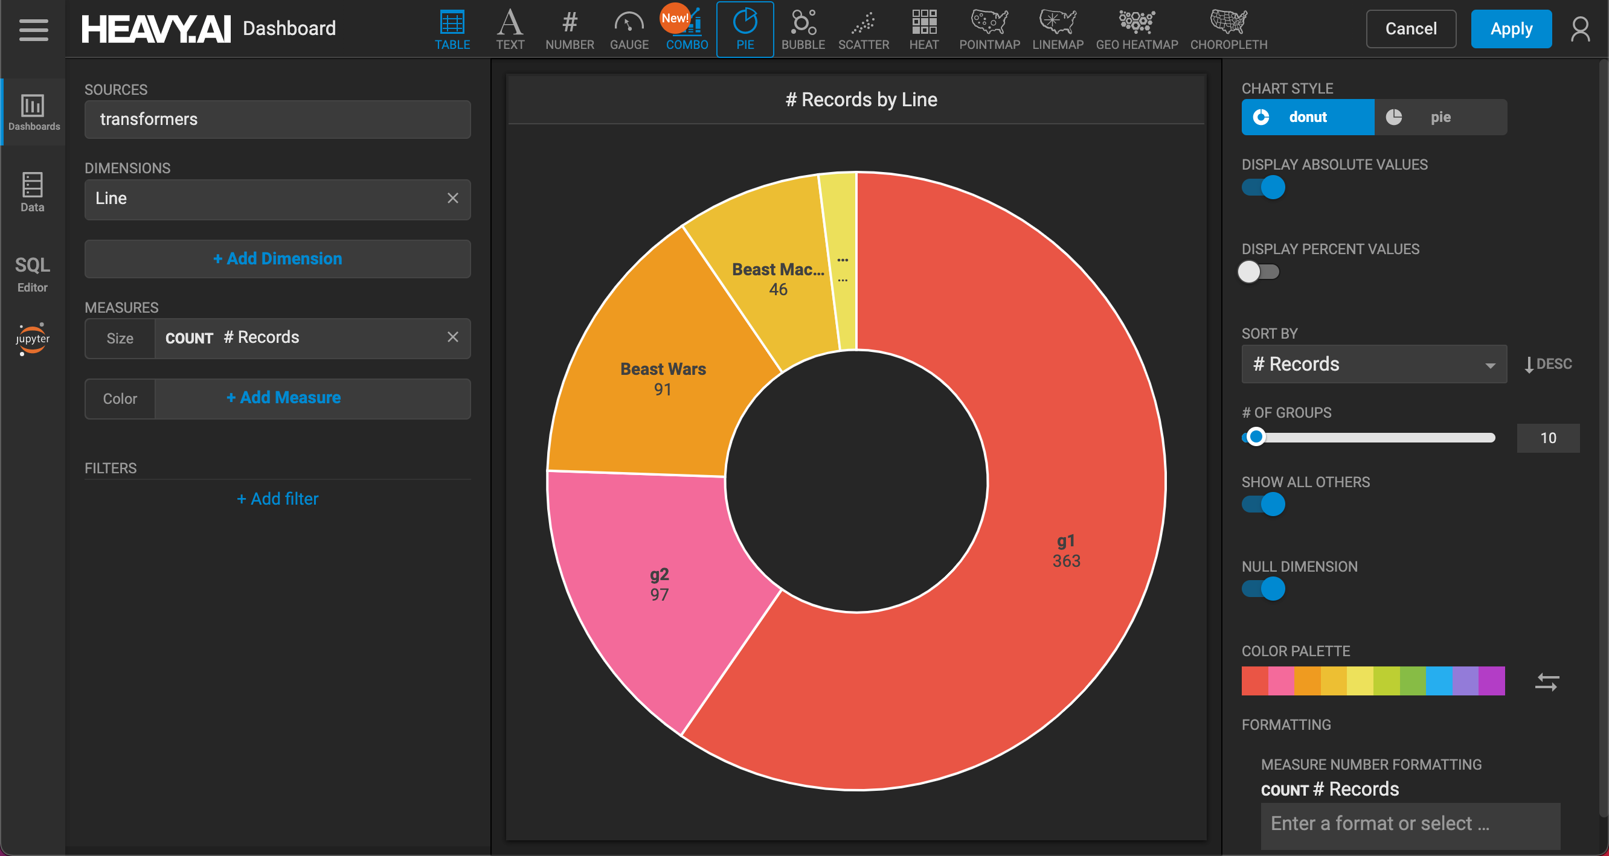Image resolution: width=1609 pixels, height=856 pixels.
Task: Remove the Line dimension
Action: click(x=453, y=199)
